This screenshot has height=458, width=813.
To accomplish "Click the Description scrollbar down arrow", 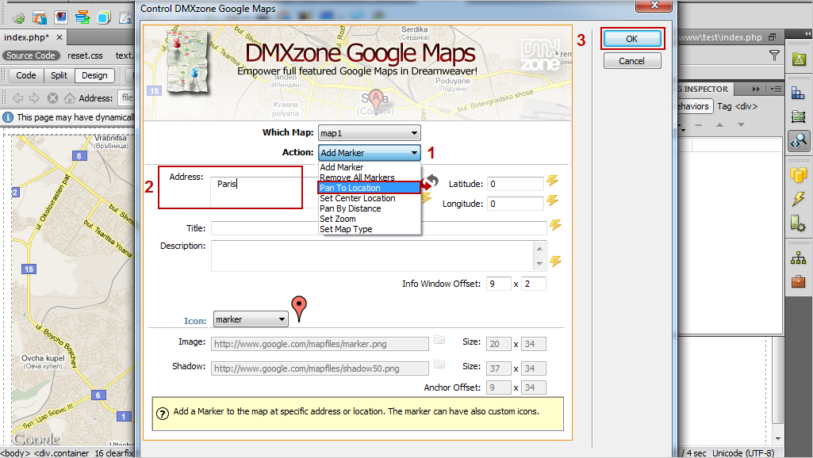I will pos(539,264).
